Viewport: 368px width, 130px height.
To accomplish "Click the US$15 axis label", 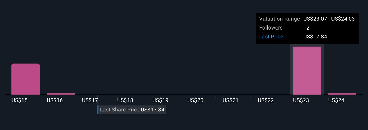I will point(19,100).
